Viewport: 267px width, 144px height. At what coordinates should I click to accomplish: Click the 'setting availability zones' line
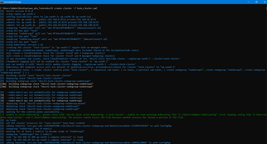49,17
